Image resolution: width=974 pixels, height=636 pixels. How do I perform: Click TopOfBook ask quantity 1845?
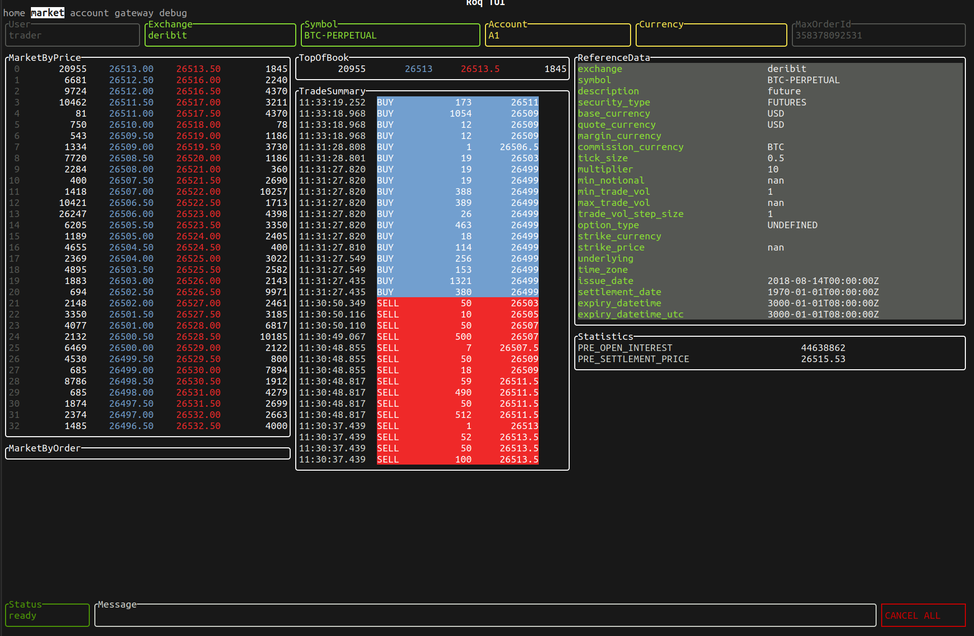pos(555,68)
